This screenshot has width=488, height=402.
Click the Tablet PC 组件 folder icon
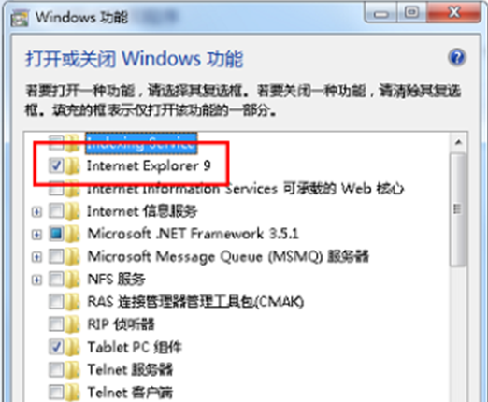click(x=72, y=347)
